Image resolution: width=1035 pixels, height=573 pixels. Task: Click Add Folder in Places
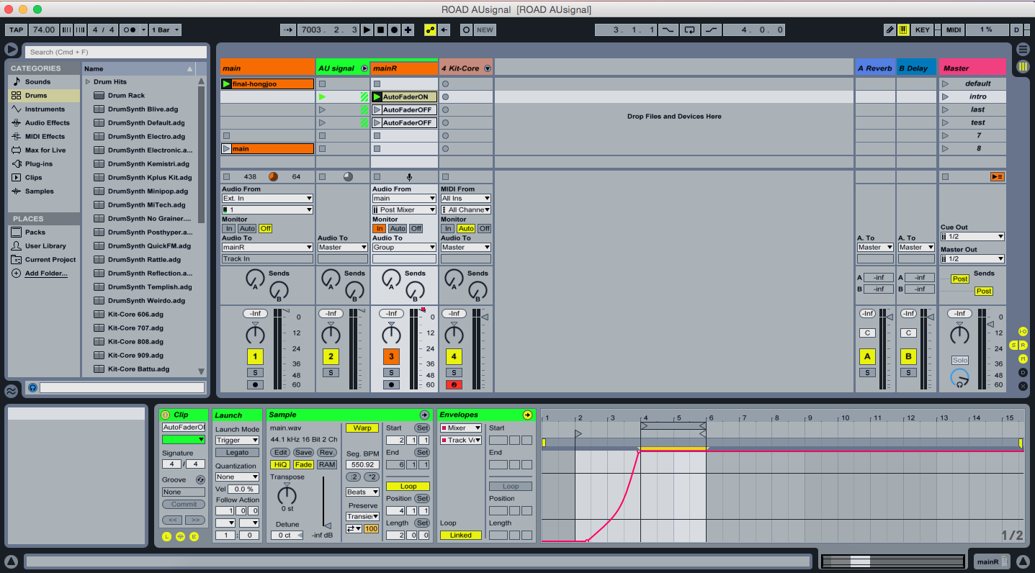pyautogui.click(x=46, y=273)
